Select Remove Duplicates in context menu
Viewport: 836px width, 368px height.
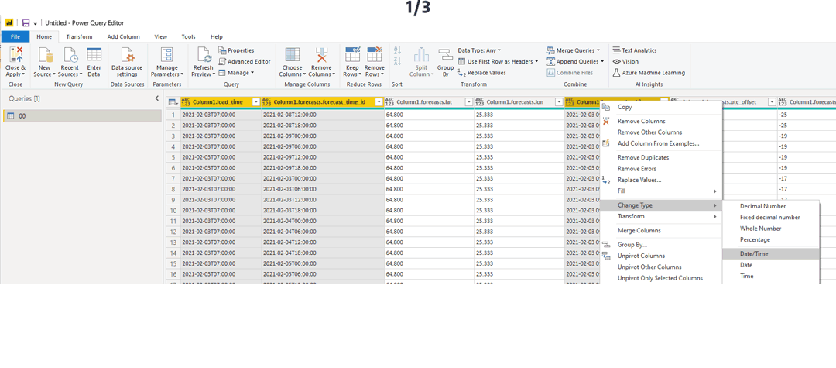[661, 158]
